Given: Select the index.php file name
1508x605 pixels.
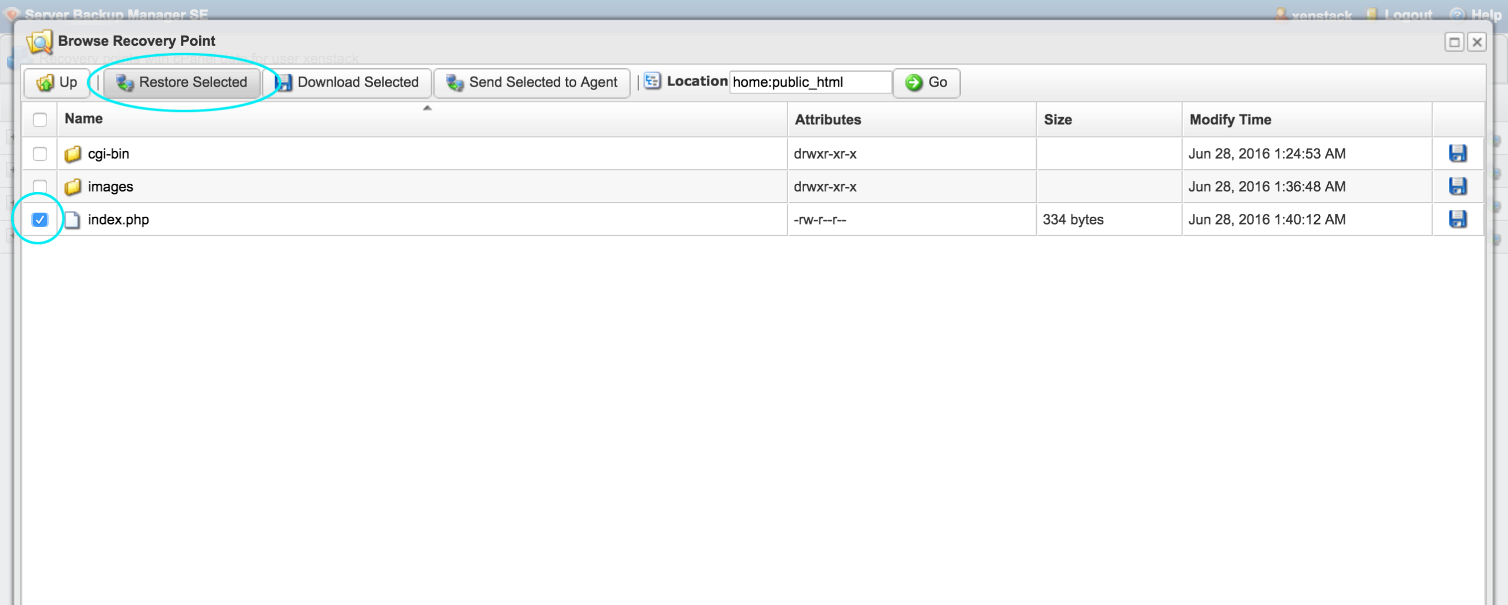Looking at the screenshot, I should 118,220.
